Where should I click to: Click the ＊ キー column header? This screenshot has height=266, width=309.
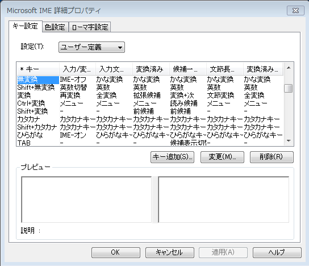coord(38,69)
